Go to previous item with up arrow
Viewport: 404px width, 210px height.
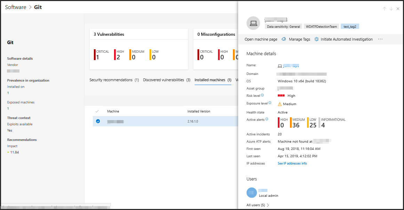pos(384,9)
